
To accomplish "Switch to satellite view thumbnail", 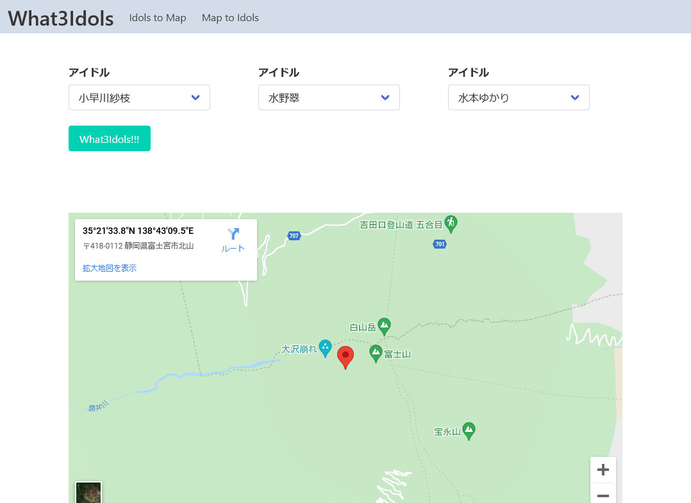I will click(88, 493).
